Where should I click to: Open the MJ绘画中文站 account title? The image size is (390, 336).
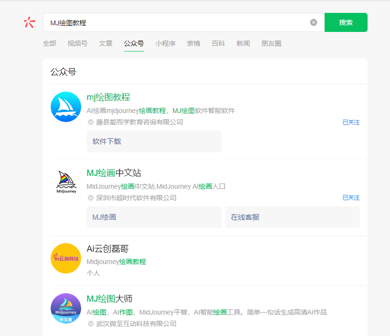tap(114, 173)
